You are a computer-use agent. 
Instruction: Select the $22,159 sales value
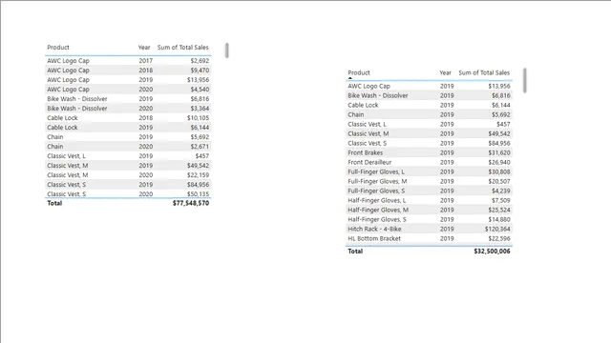click(x=198, y=175)
